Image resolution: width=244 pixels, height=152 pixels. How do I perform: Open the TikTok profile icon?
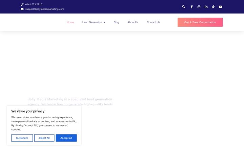pos(213,7)
